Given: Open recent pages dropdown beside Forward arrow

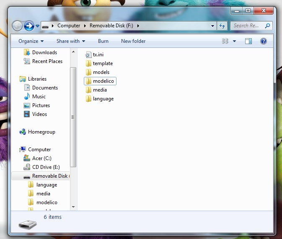Looking at the screenshot, I should [x=37, y=26].
